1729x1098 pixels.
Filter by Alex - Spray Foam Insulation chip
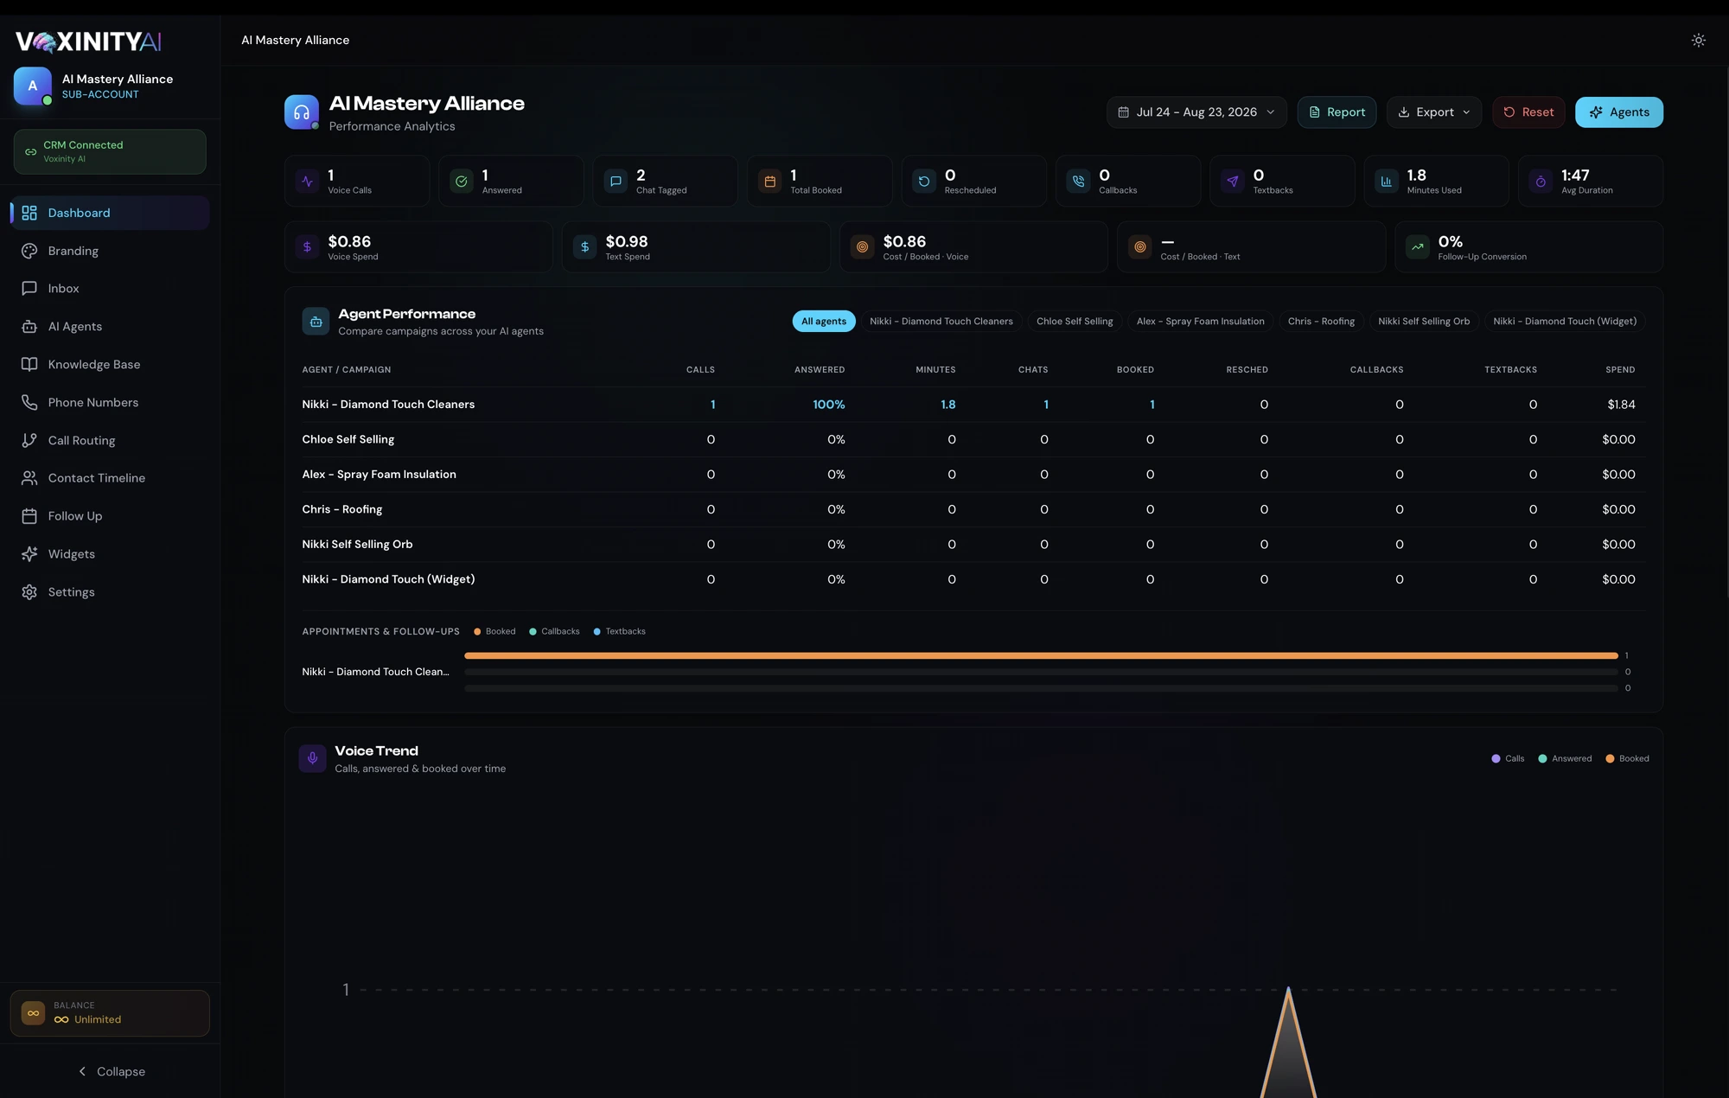click(1200, 322)
